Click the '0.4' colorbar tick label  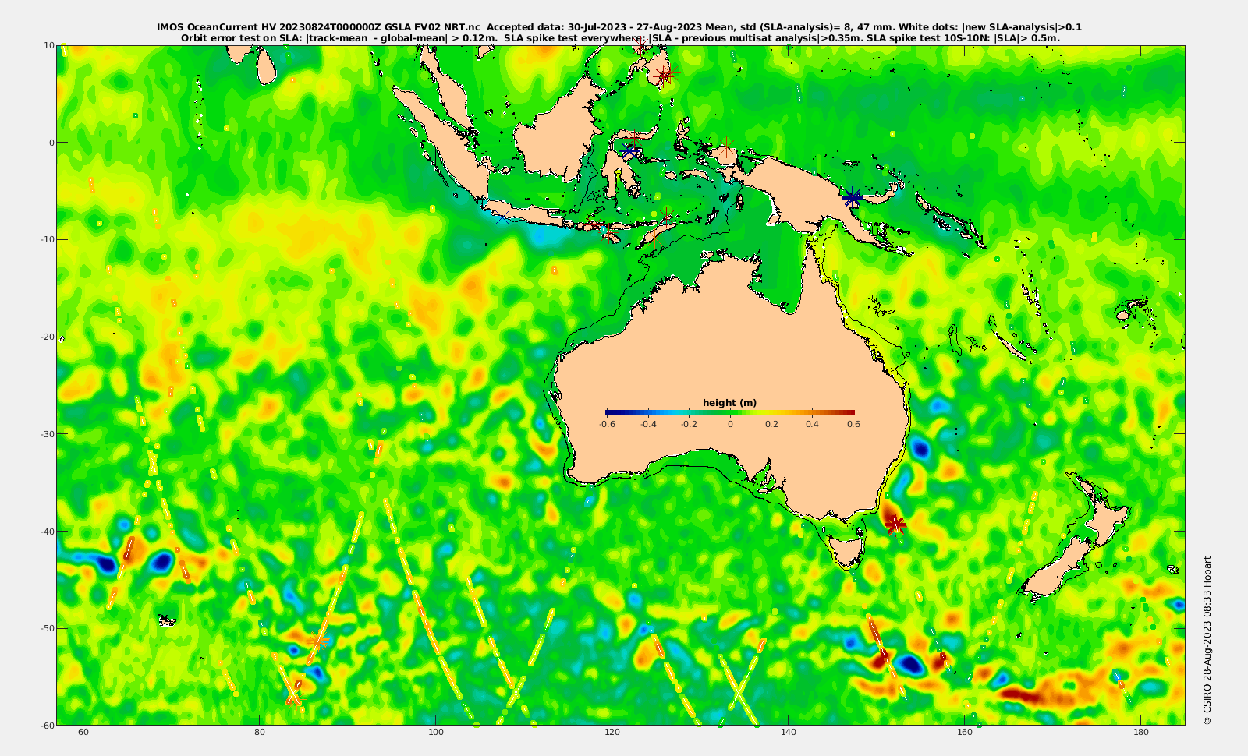pyautogui.click(x=812, y=424)
